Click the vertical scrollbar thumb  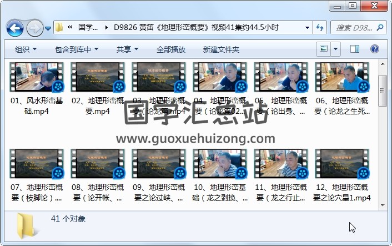click(x=383, y=91)
